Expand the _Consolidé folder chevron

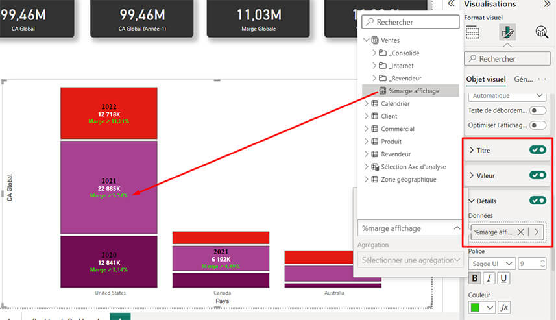click(x=374, y=53)
